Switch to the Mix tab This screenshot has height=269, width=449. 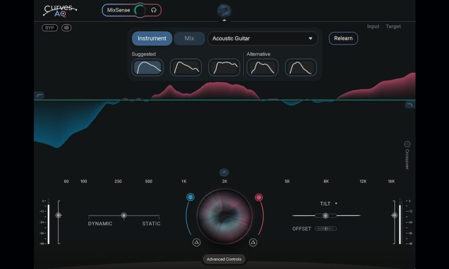click(189, 38)
